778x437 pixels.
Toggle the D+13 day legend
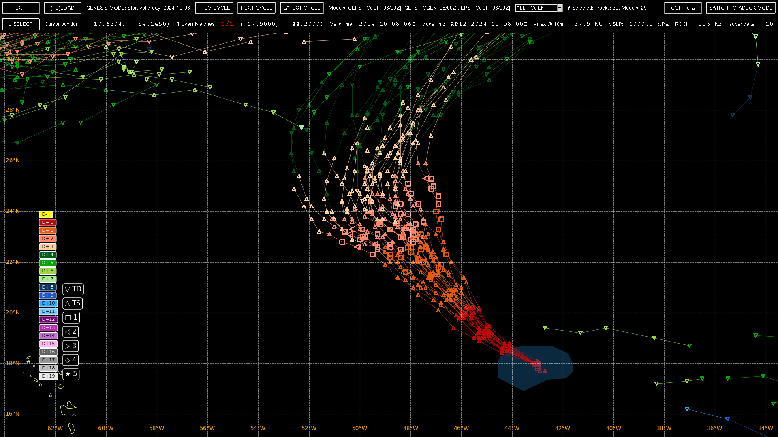coord(48,328)
